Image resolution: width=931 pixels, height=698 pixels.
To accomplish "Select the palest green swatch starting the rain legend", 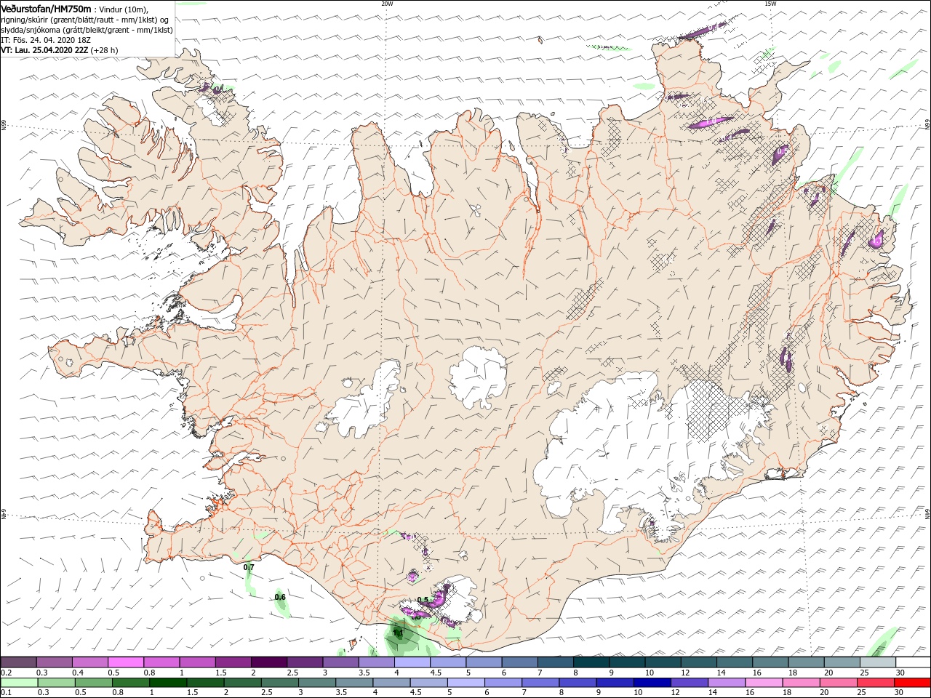I will click(18, 683).
